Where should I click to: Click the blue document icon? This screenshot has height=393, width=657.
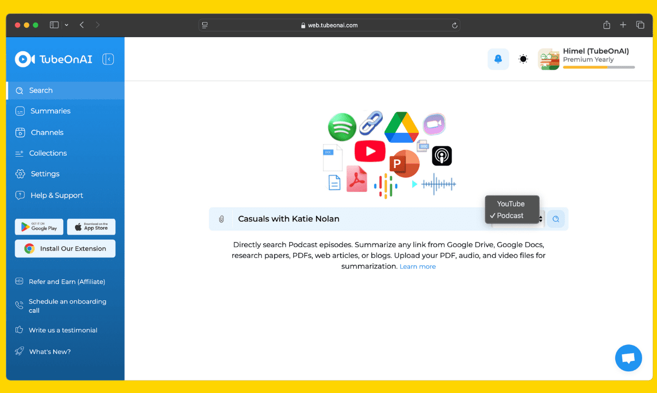point(335,183)
